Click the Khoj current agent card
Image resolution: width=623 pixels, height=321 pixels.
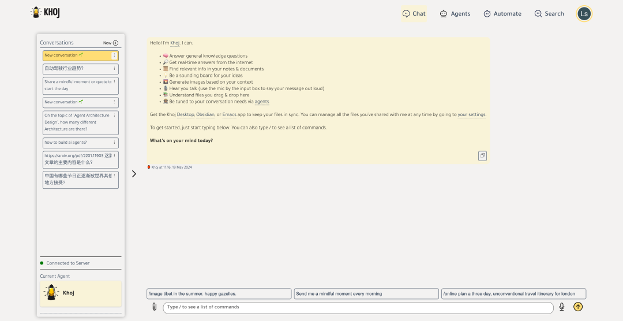tap(81, 293)
